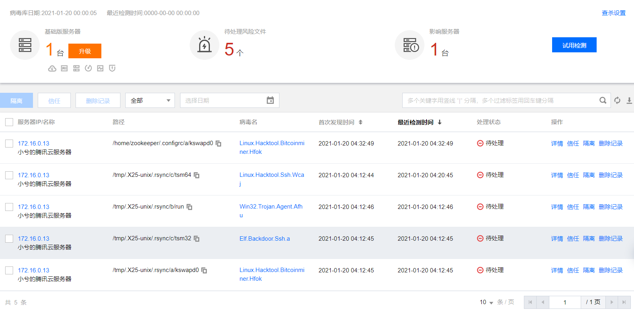Image resolution: width=634 pixels, height=318 pixels.
Task: Check the kswapd0 zookeeper row checkbox
Action: click(9, 144)
